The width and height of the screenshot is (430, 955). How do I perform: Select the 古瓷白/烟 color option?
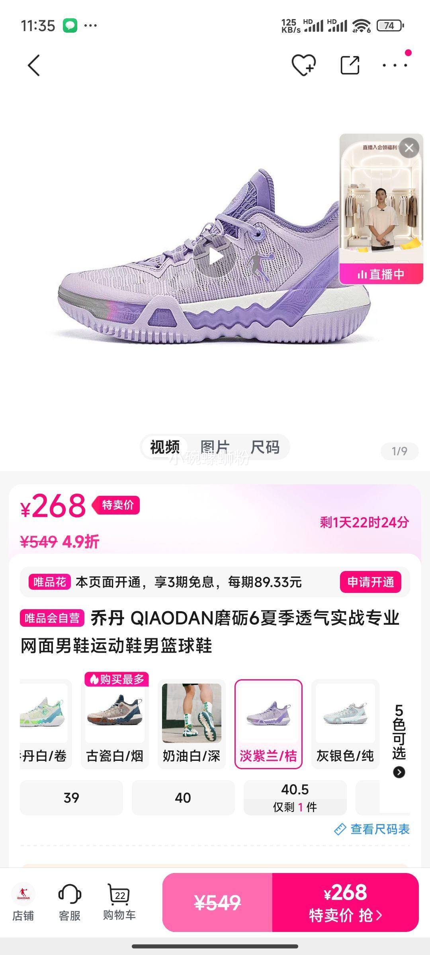pos(115,724)
